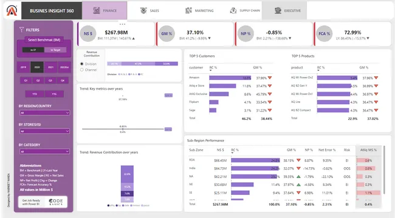Click the Busines Insight 360 title

(x=52, y=11)
